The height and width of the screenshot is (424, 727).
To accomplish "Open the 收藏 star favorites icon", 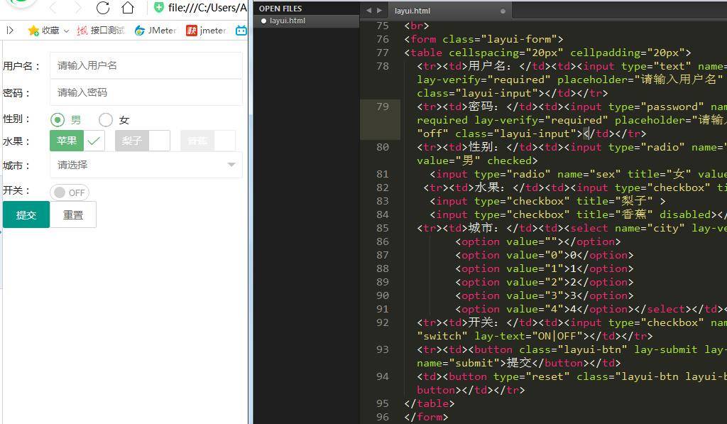I will (33, 31).
